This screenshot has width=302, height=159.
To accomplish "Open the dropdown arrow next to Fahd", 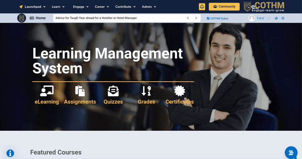I will coord(268,18).
